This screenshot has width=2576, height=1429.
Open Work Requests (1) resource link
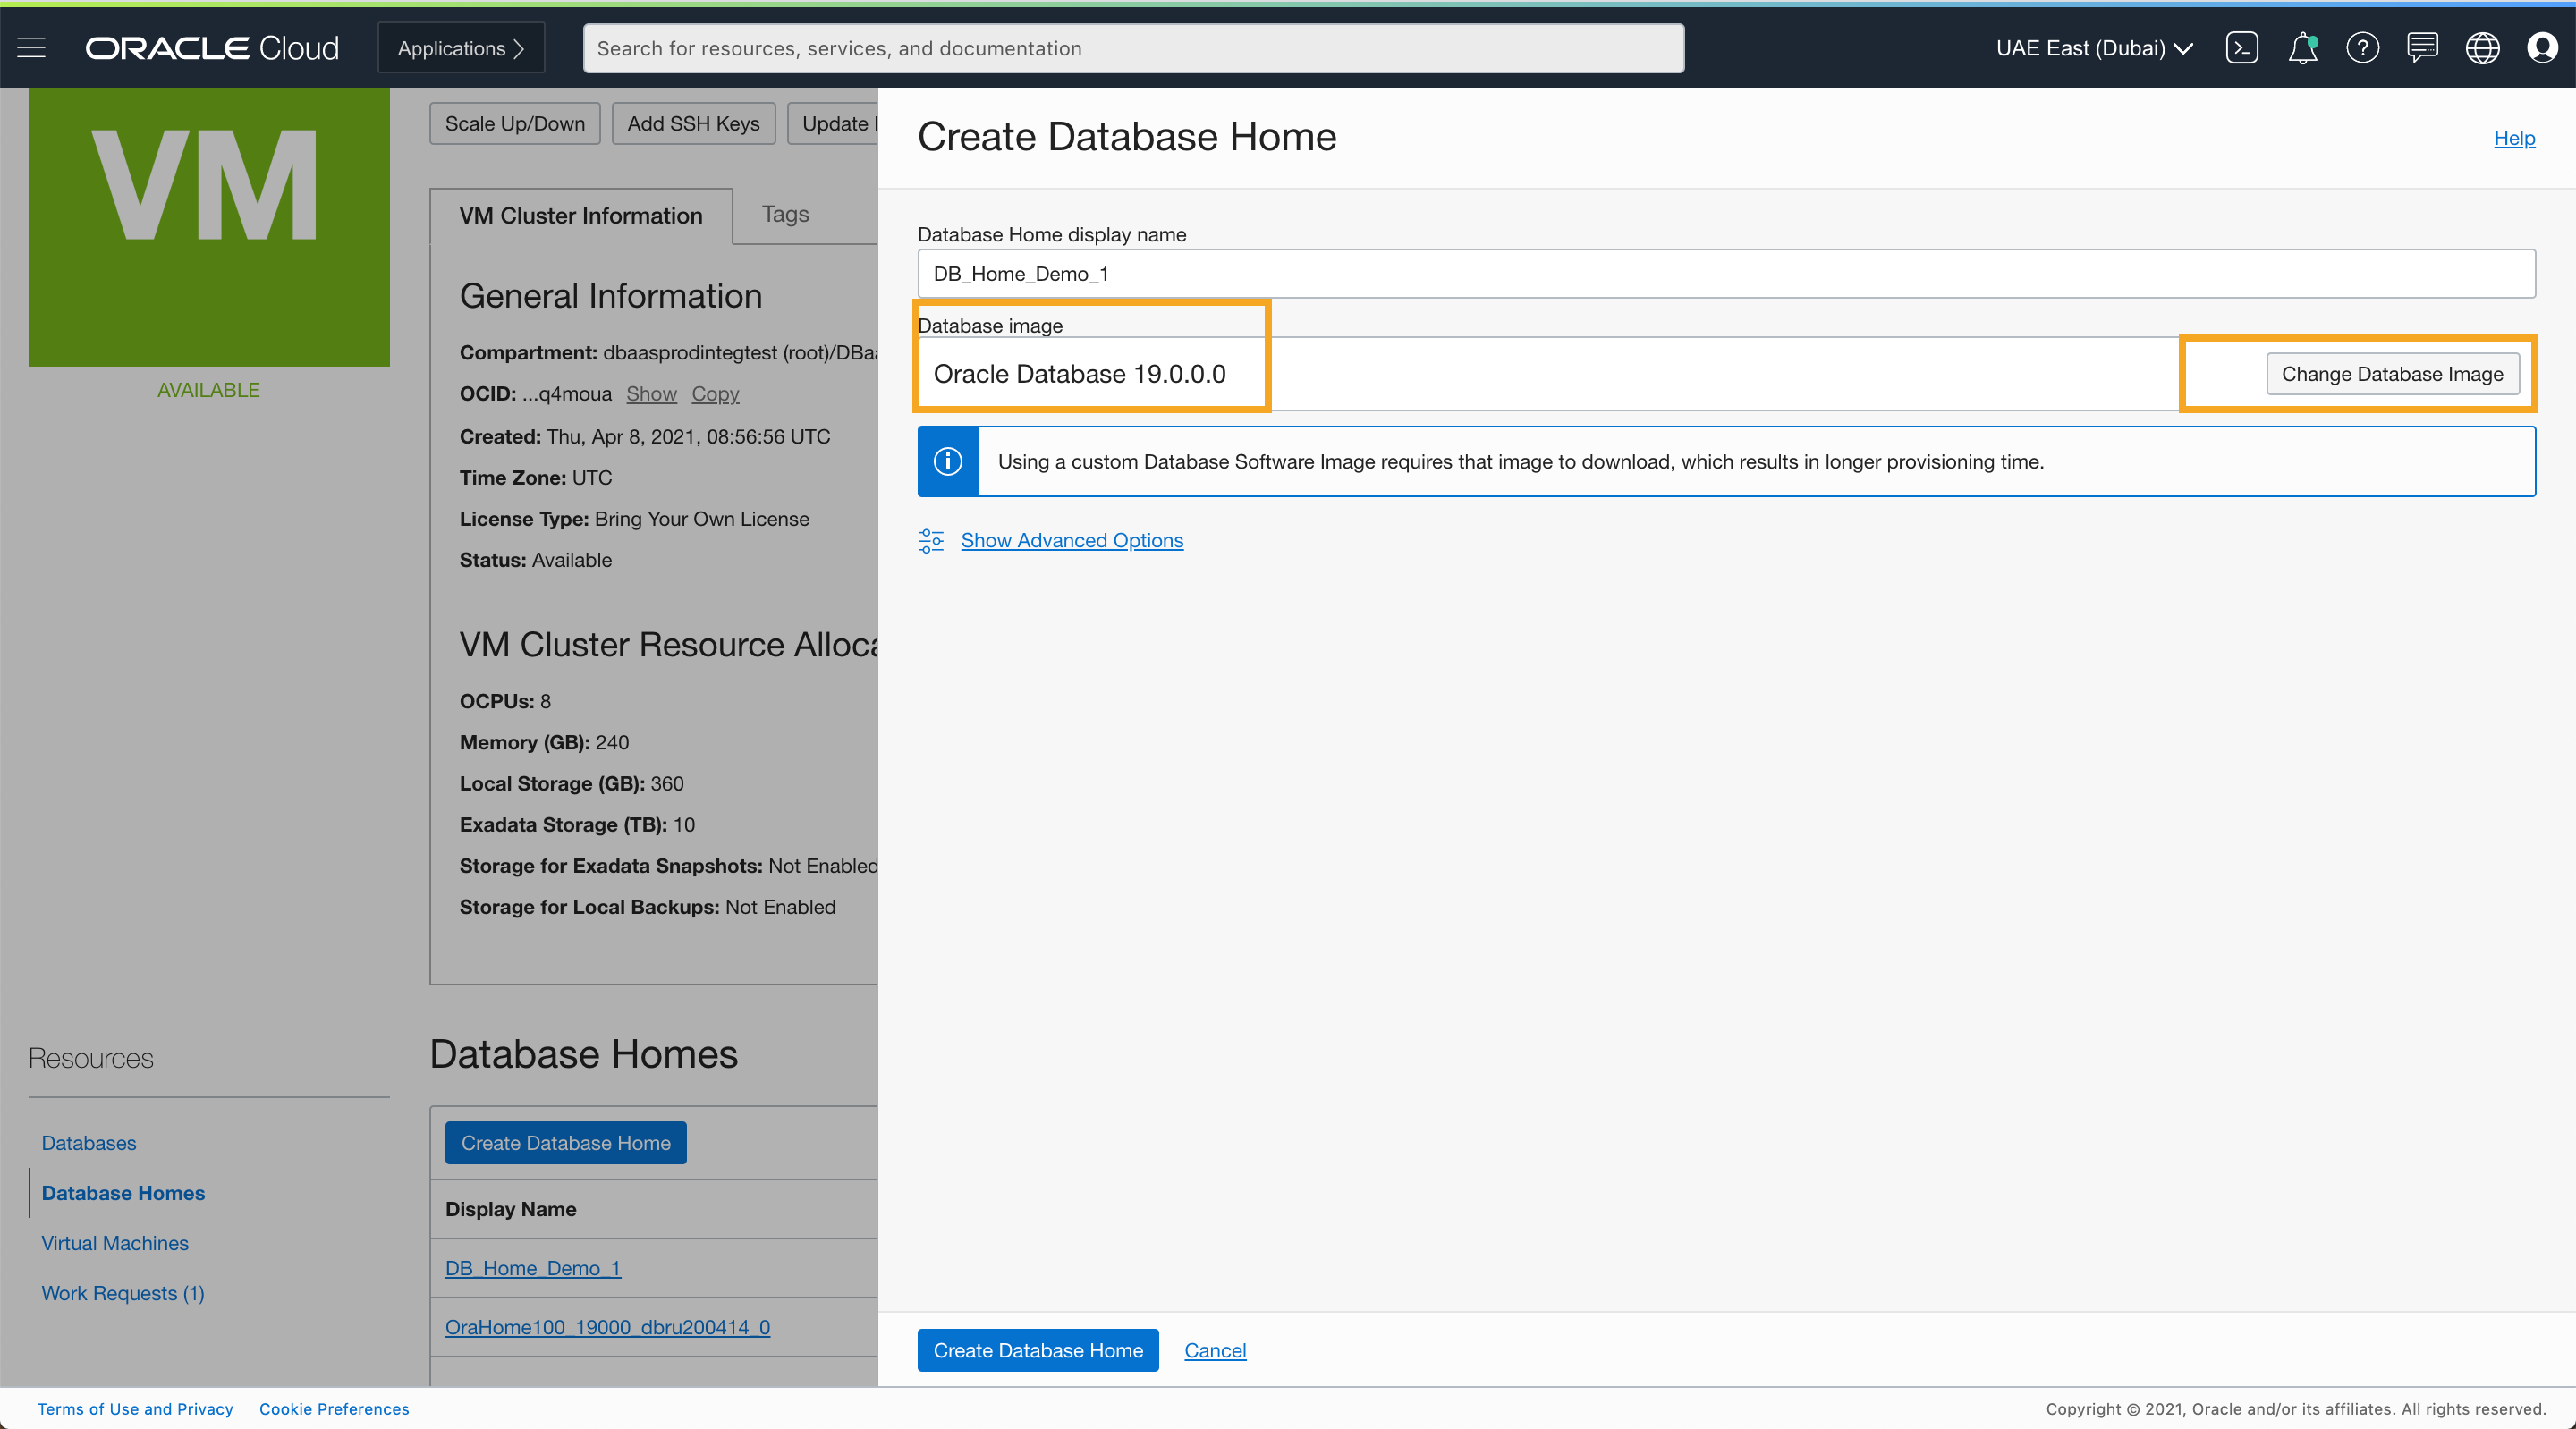[x=123, y=1293]
